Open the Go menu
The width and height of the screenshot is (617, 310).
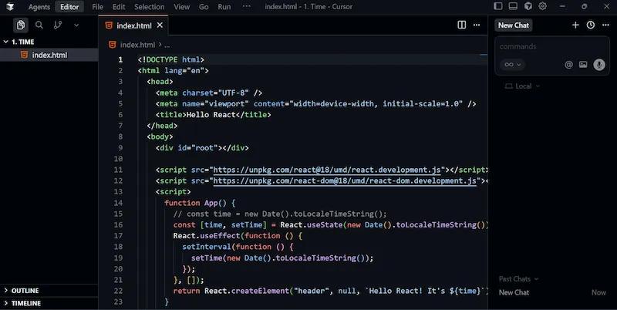204,7
